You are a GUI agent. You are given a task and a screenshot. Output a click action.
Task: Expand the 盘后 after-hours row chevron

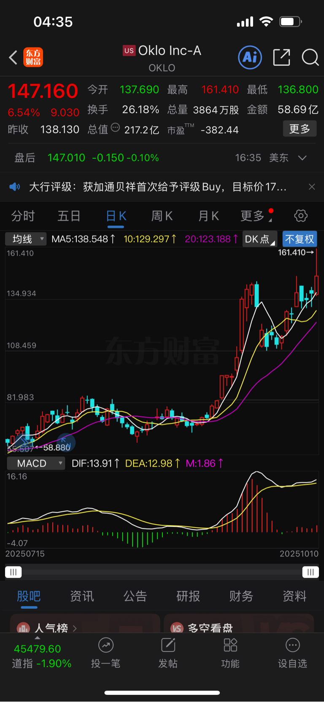tap(302, 158)
